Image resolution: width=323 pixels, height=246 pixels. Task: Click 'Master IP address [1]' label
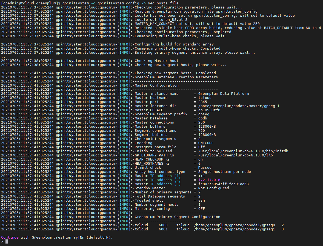coord(158,176)
